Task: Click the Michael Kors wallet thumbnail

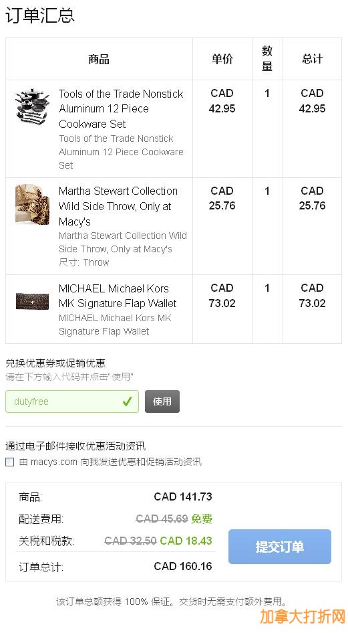Action: 32,302
